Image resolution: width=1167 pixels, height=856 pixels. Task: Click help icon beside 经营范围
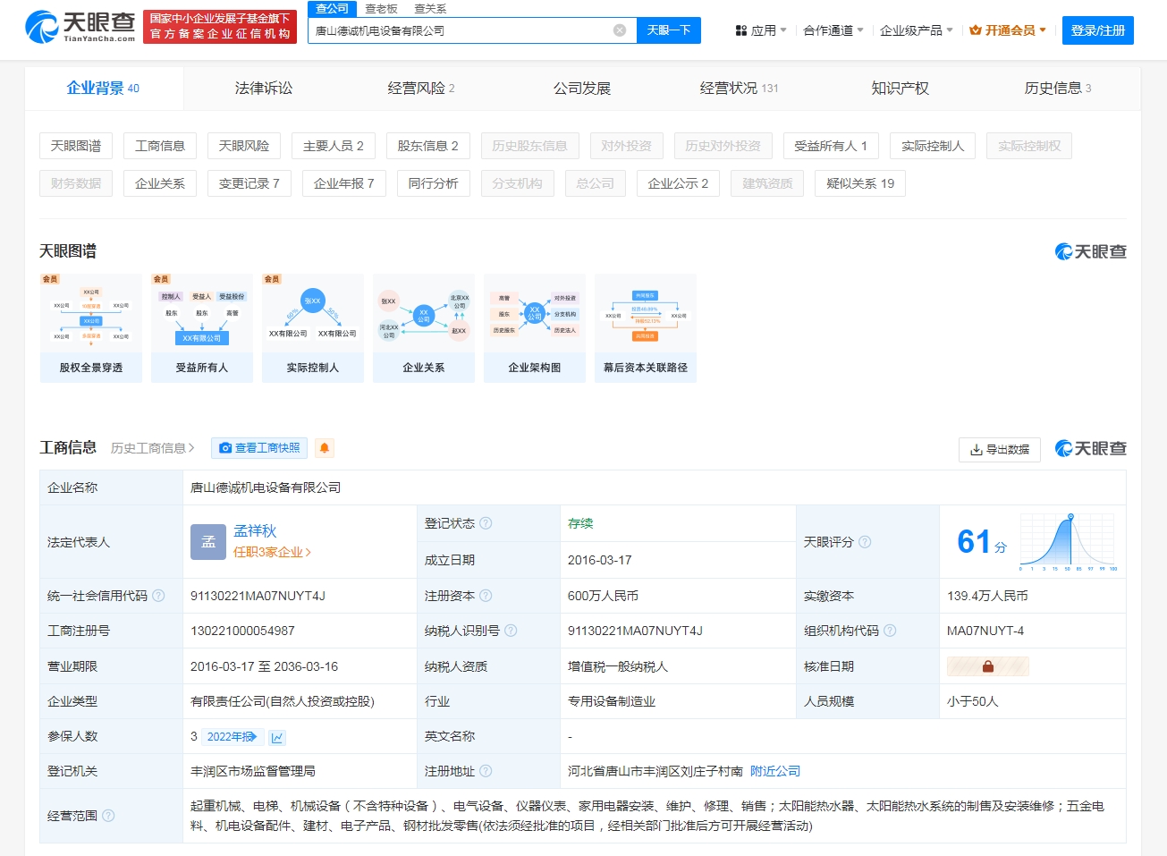[108, 816]
